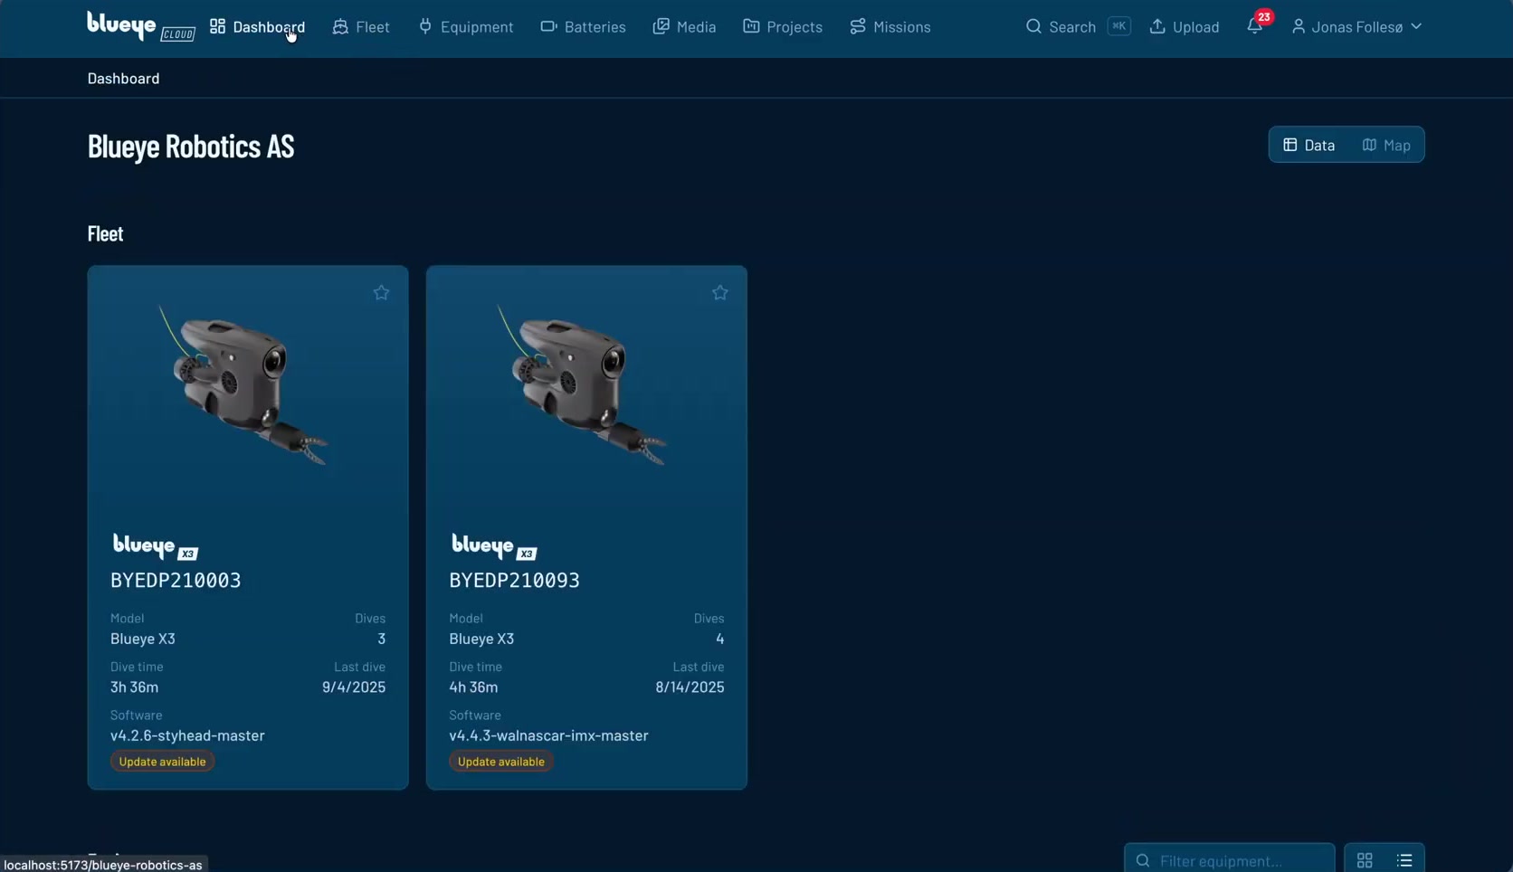
Task: Favorite drone BYEDP210003 with star icon
Action: (381, 292)
